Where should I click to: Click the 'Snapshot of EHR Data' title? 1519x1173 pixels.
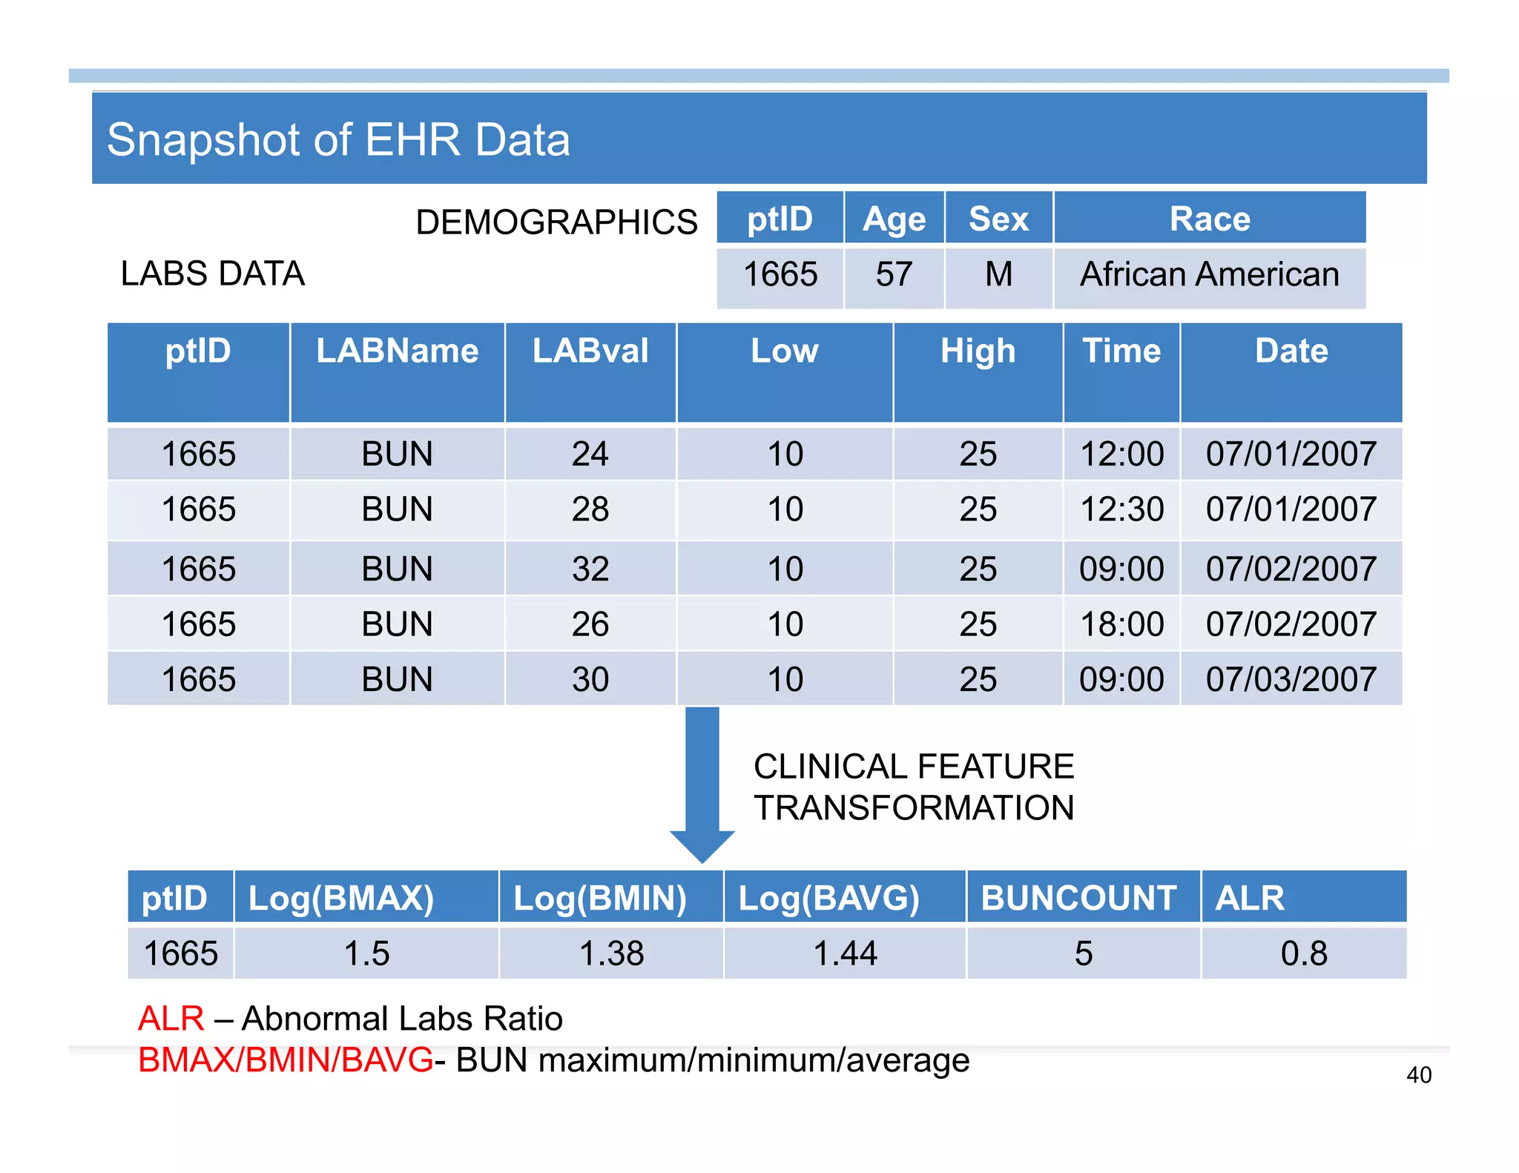point(338,139)
